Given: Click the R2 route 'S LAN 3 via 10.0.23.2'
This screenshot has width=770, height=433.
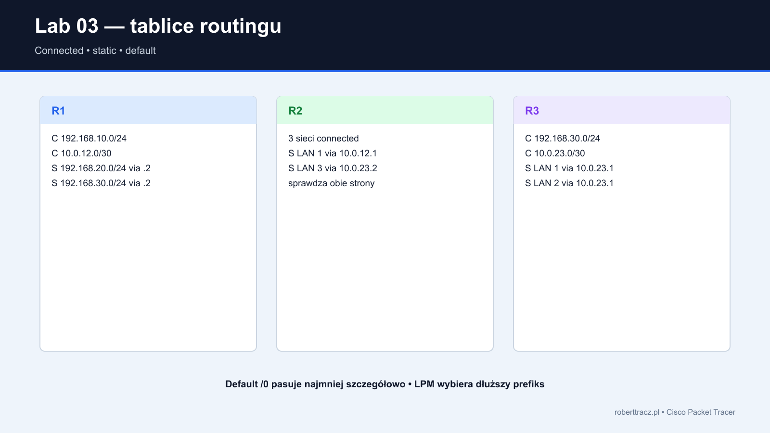Looking at the screenshot, I should click(x=333, y=168).
